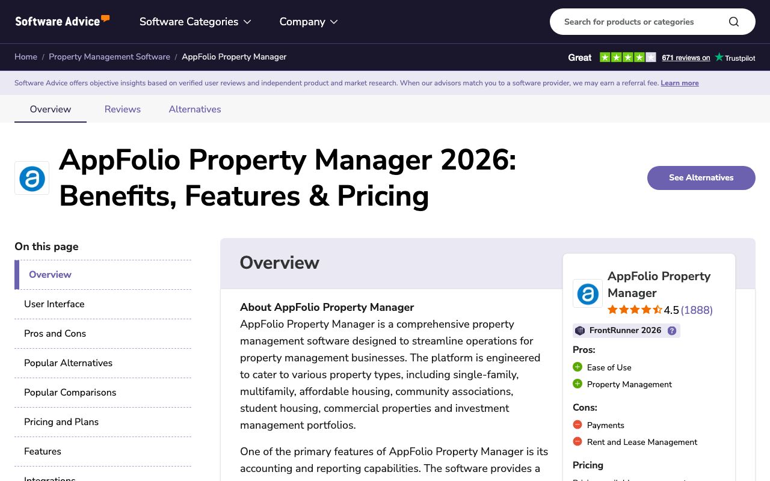The width and height of the screenshot is (770, 481).
Task: Click green plus icon beside Property Management
Action: point(577,384)
